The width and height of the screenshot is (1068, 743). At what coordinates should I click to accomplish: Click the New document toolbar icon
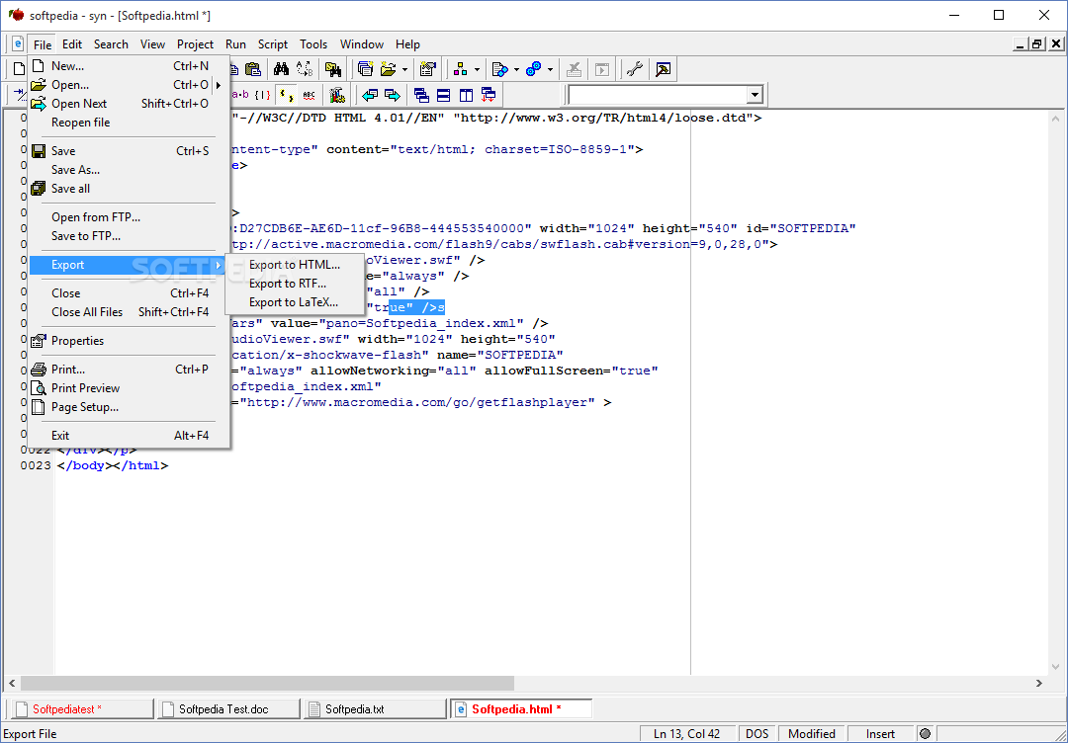point(19,69)
